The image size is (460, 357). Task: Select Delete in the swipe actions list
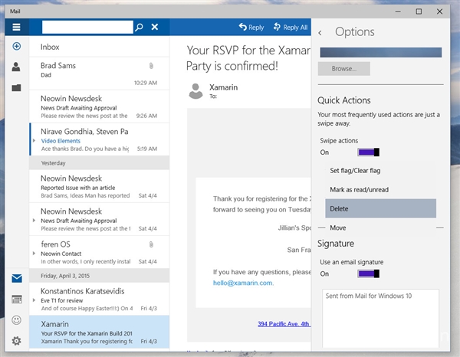pyautogui.click(x=380, y=208)
